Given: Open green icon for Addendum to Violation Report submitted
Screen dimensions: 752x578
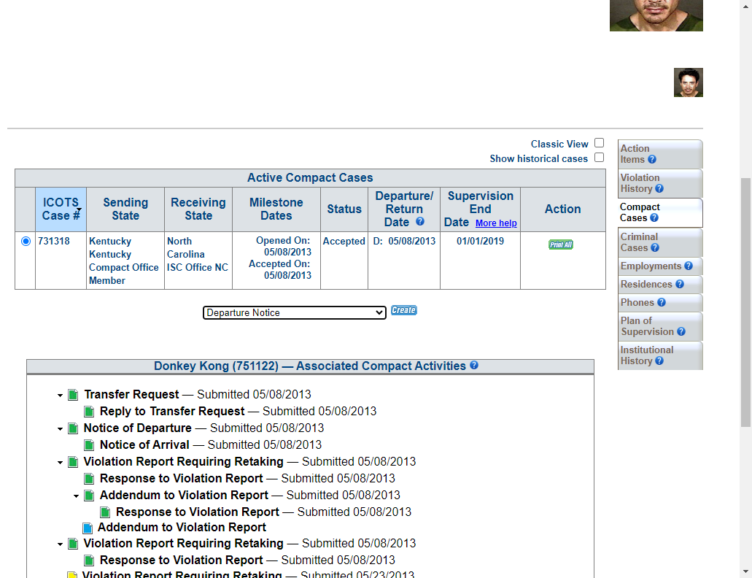Looking at the screenshot, I should [89, 496].
